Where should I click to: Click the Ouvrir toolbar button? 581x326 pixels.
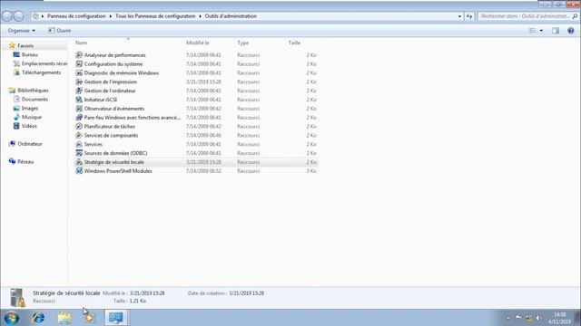tap(59, 31)
